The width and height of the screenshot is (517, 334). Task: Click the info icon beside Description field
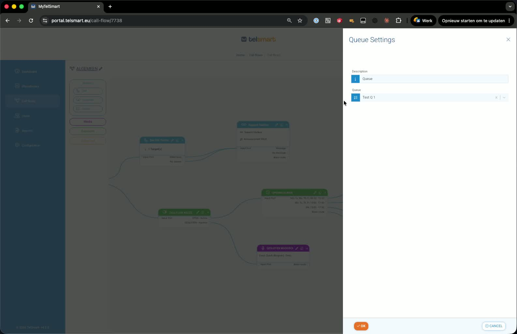click(355, 79)
